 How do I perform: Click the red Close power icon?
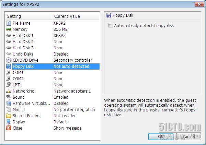point(9,128)
